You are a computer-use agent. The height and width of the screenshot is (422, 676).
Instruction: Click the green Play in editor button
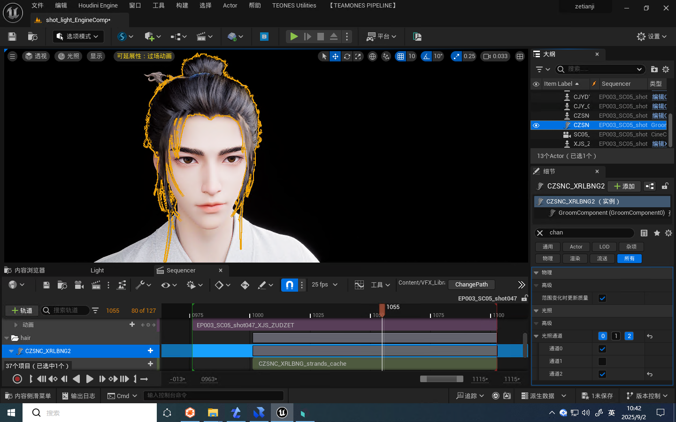(294, 37)
